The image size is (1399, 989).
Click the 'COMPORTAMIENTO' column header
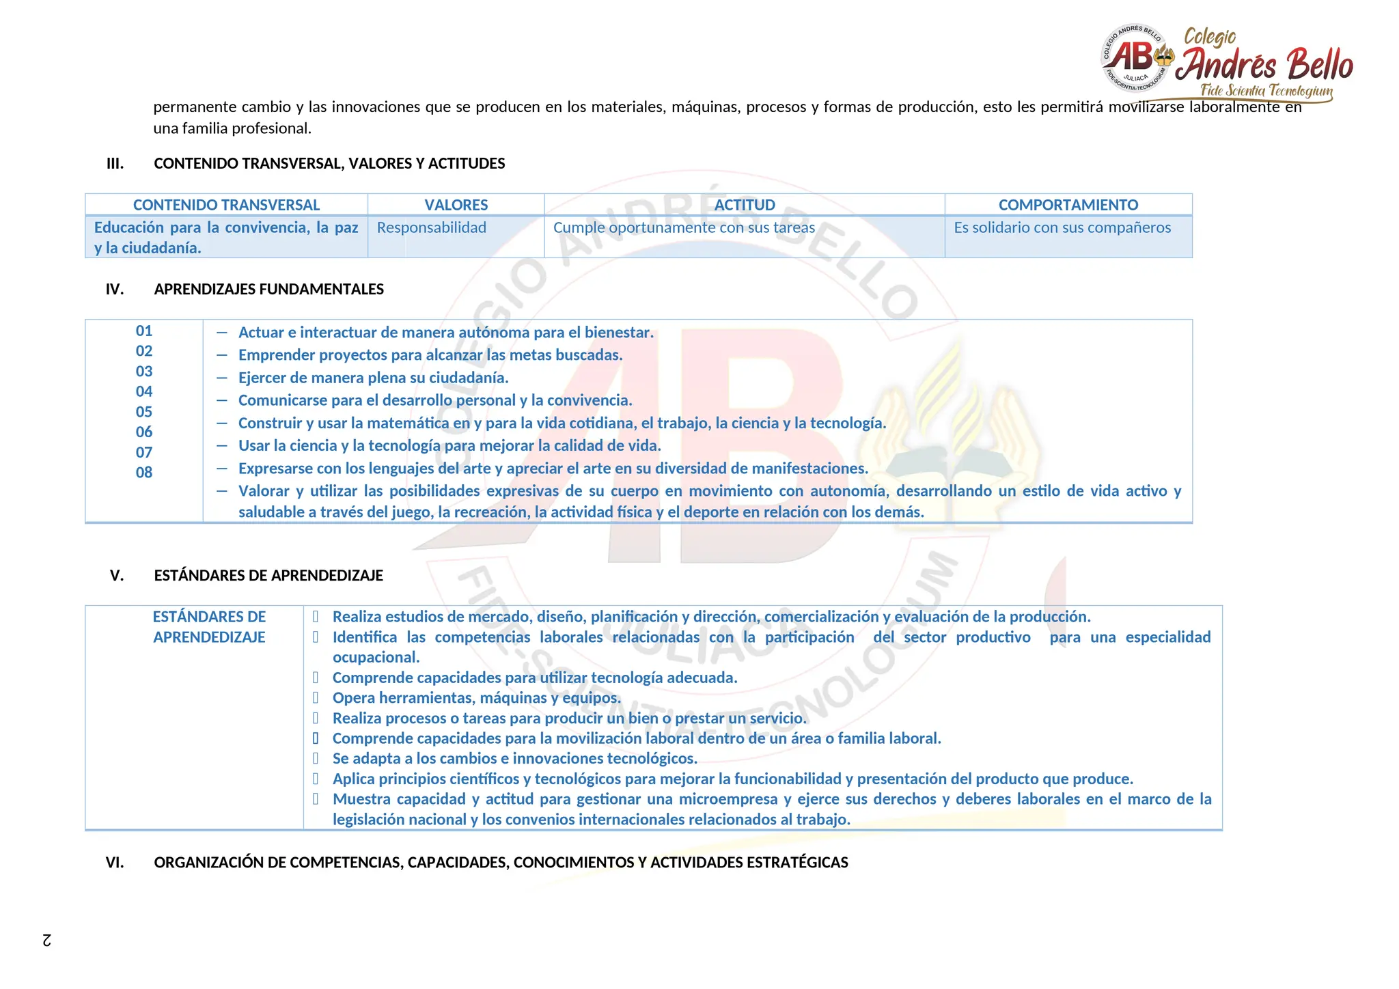(x=1068, y=205)
